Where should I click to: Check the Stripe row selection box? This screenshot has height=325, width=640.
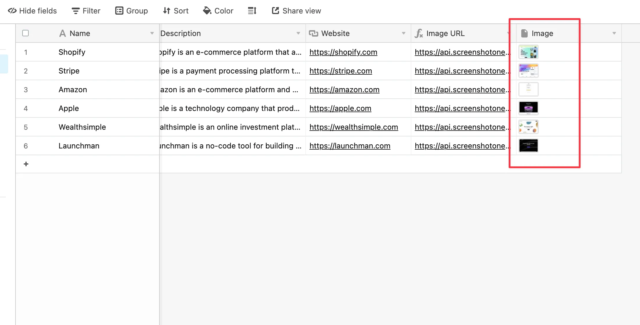[x=25, y=71]
